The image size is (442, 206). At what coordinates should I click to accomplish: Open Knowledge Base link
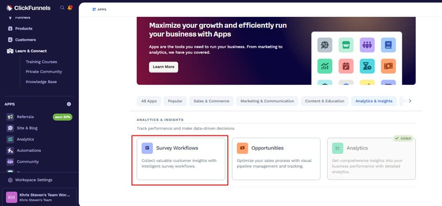click(41, 82)
